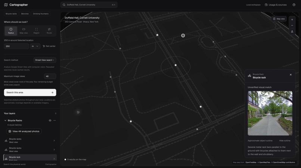Click the Bicycle racks suggestion chip
The width and height of the screenshot is (301, 168).
(x=11, y=14)
